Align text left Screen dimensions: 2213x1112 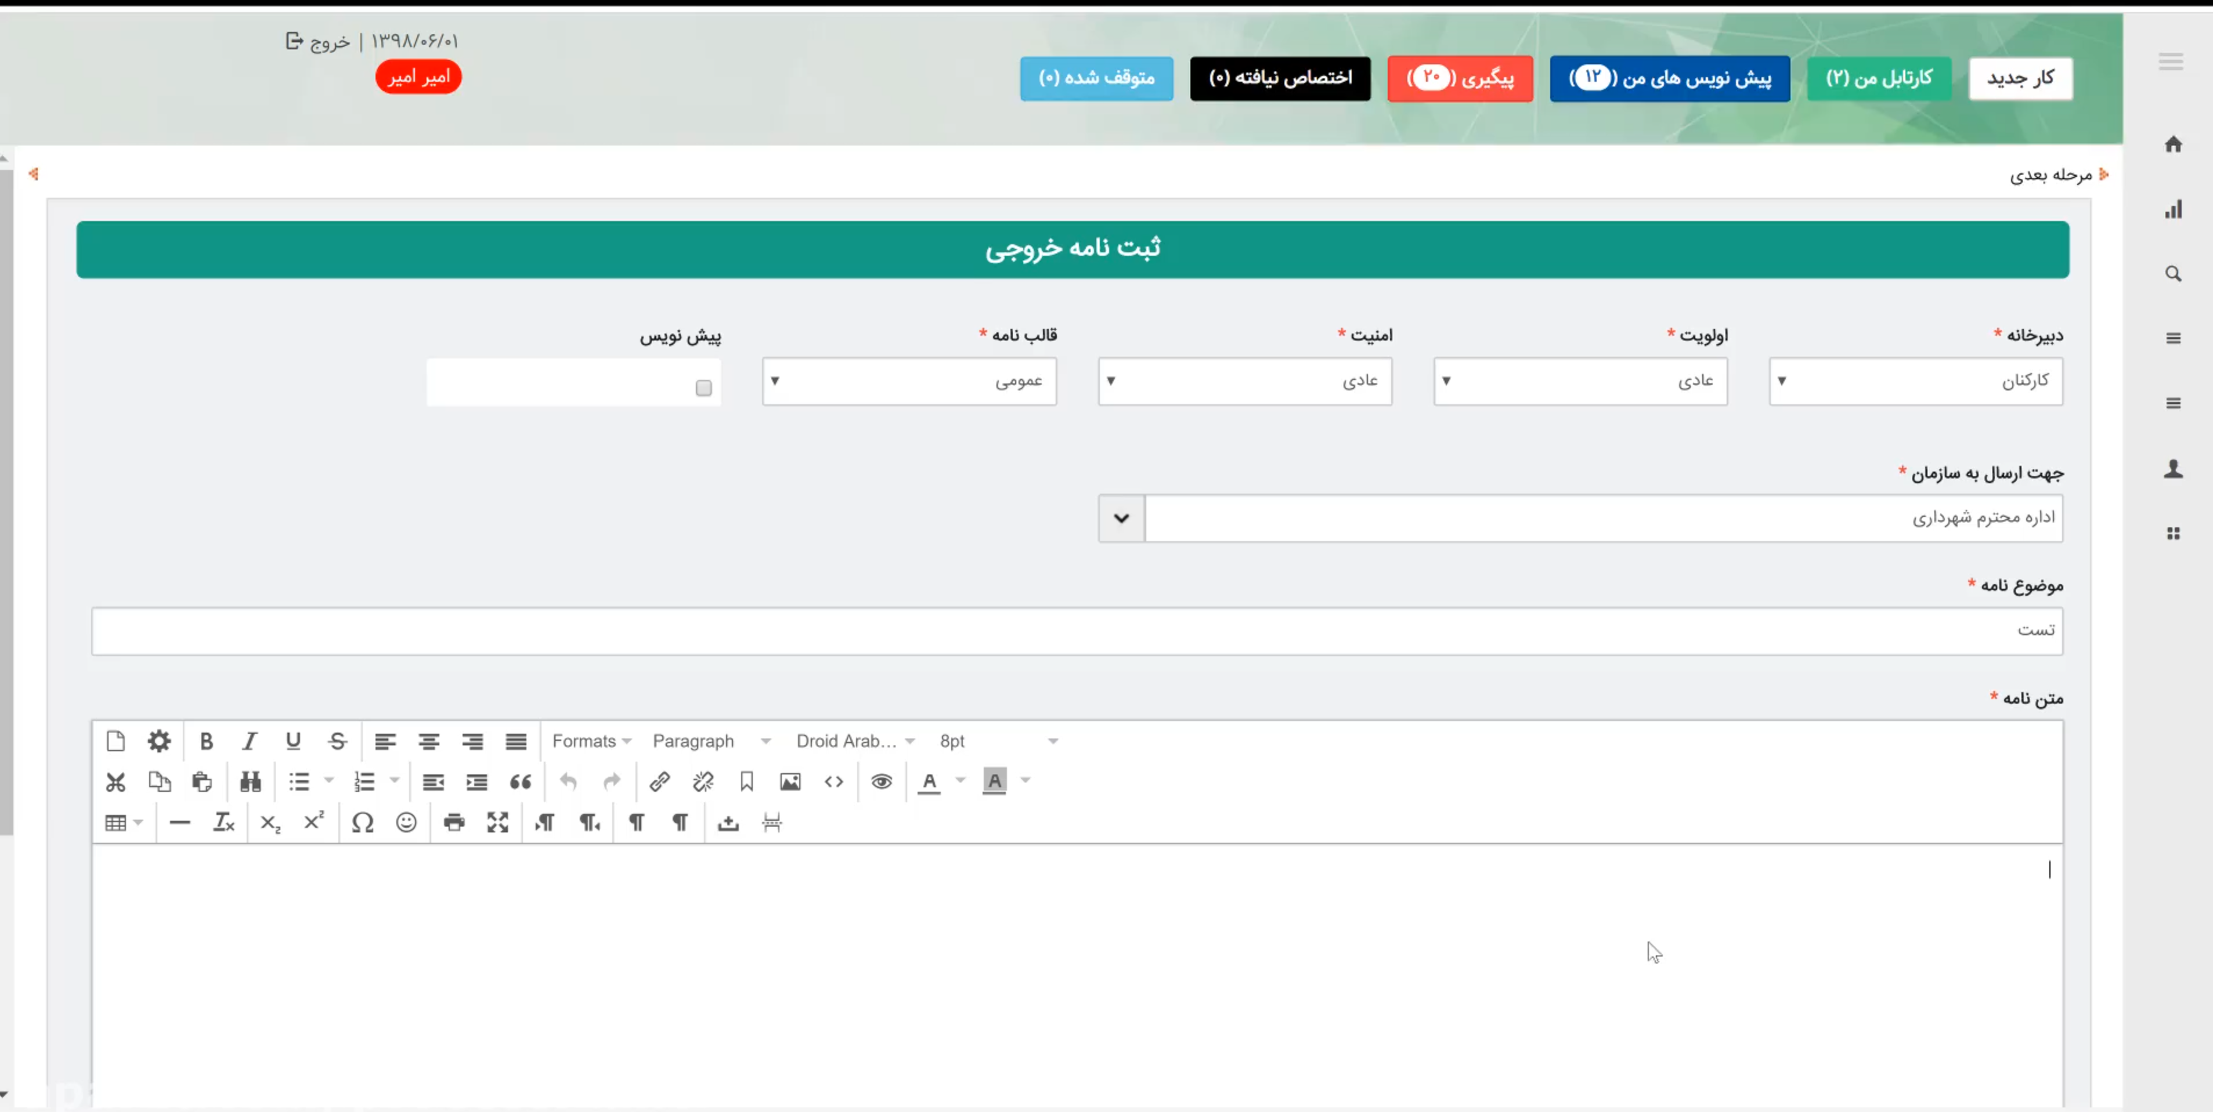click(385, 741)
